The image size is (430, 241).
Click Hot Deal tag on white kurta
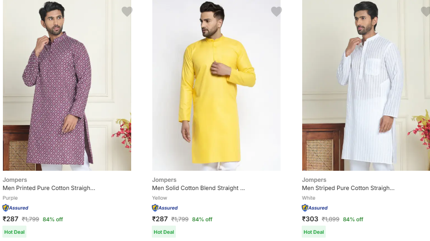(314, 232)
